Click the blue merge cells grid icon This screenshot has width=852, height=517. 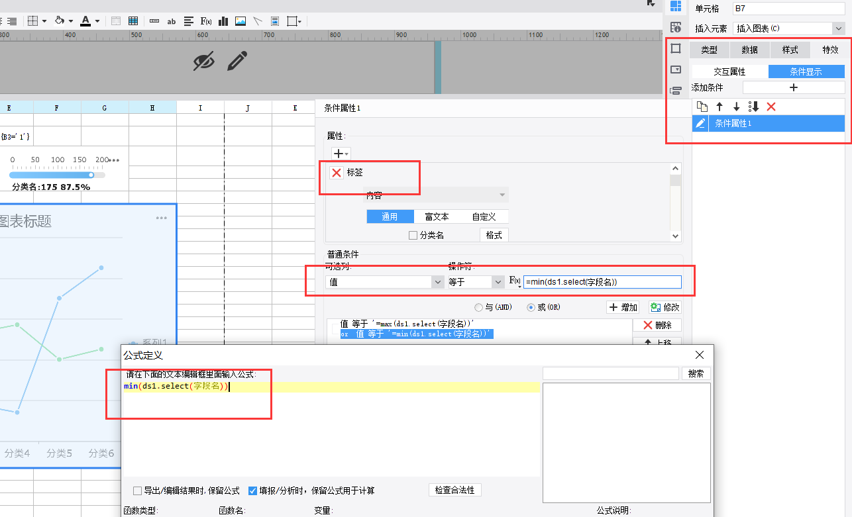[x=133, y=21]
